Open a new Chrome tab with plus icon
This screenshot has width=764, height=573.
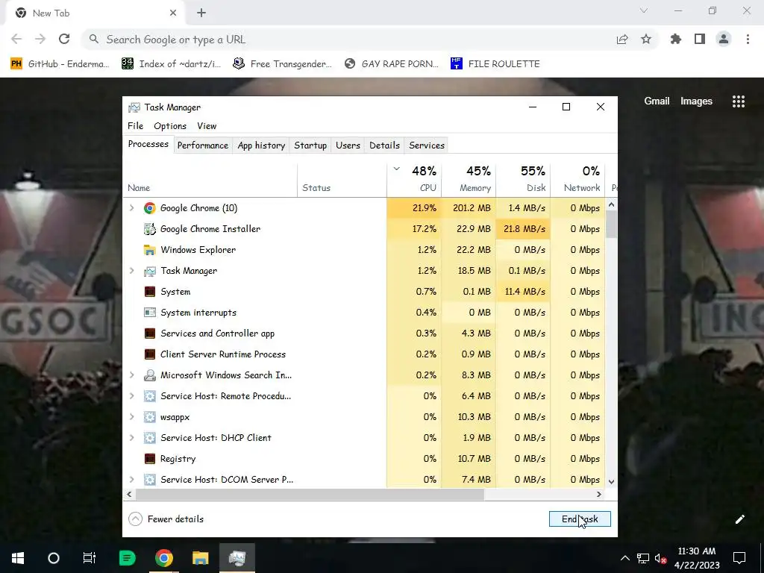point(201,13)
